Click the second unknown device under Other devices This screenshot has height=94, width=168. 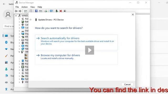[26, 58]
